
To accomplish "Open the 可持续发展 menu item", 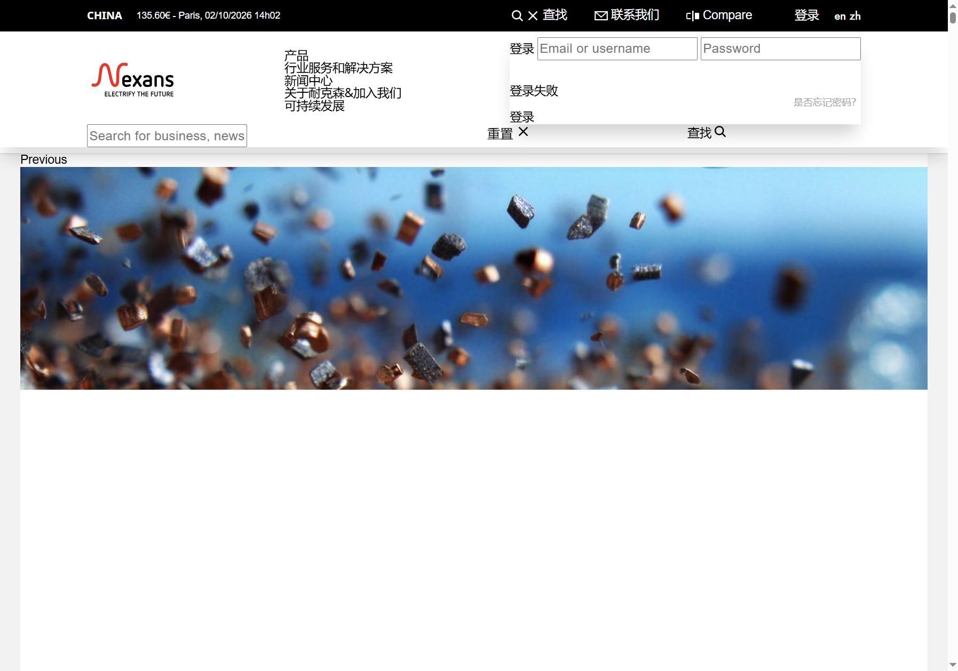I will 314,106.
